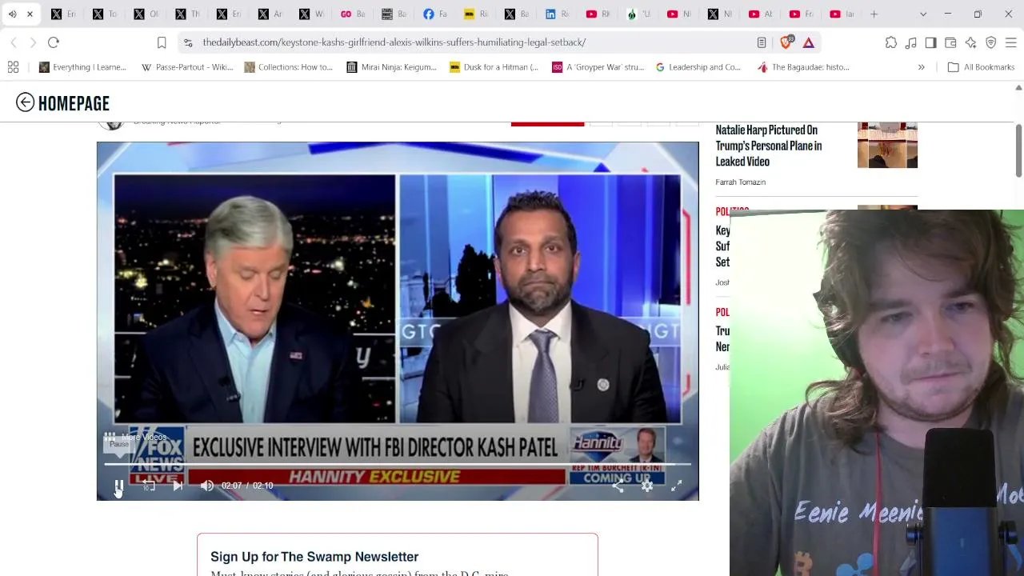Screen dimensions: 1024x576
Task: Open author Farrah Tomazin's page
Action: coord(740,182)
